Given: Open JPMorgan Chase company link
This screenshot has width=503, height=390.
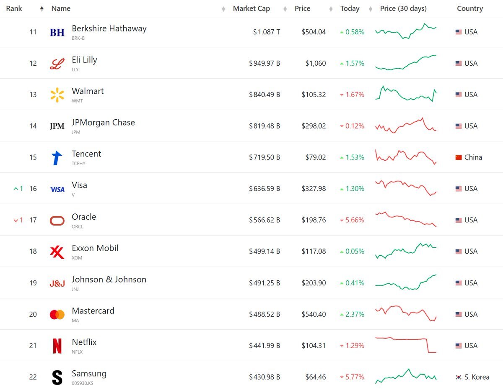Looking at the screenshot, I should (103, 123).
